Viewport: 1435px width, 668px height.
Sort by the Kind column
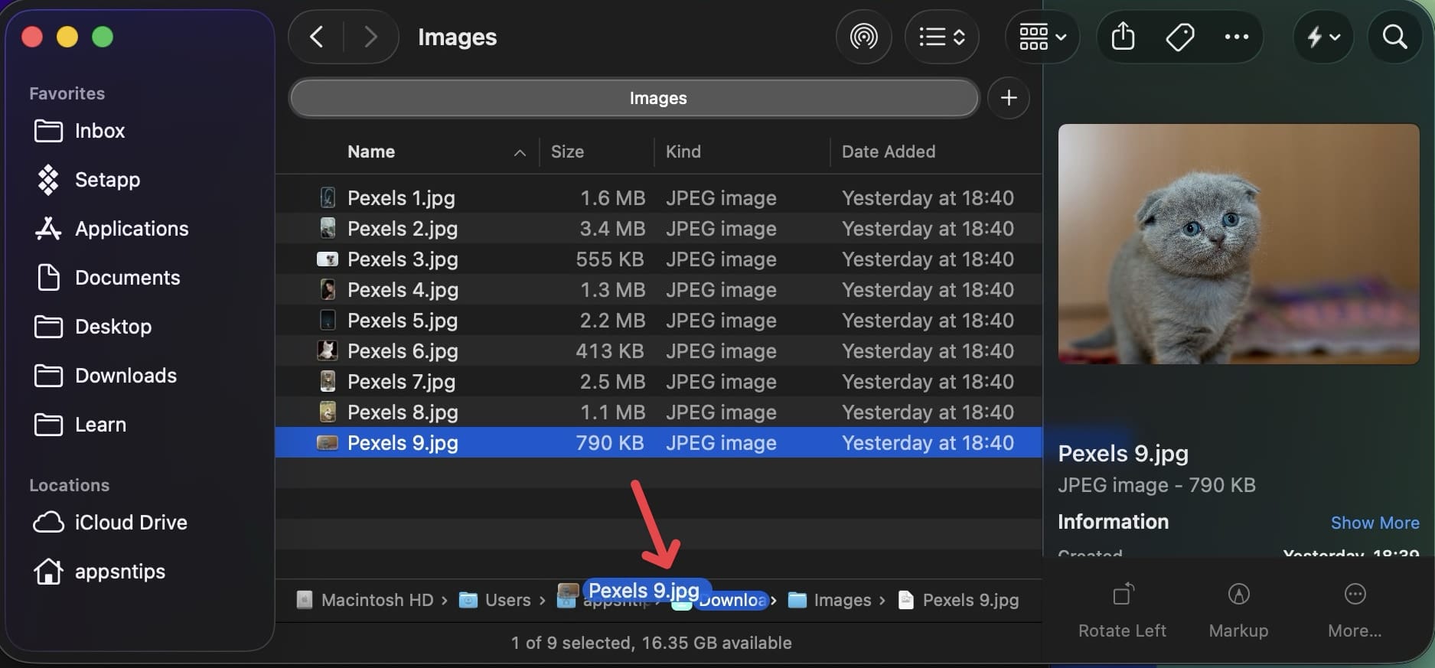pyautogui.click(x=683, y=152)
